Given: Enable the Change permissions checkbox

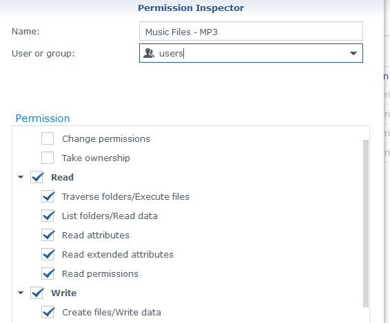Looking at the screenshot, I should (48, 138).
